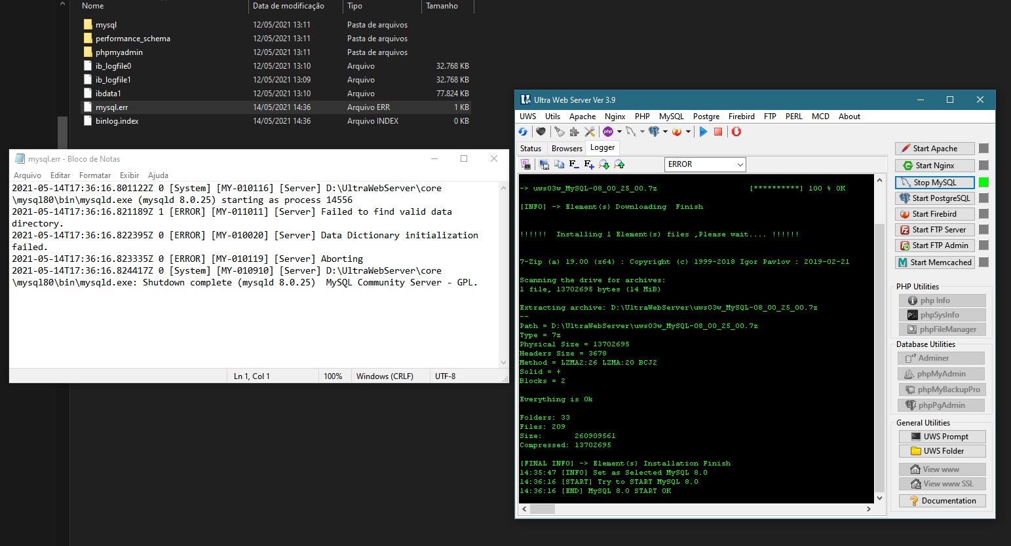Click the logger horizontal scrollbar right arrow
1011x546 pixels.
click(869, 509)
